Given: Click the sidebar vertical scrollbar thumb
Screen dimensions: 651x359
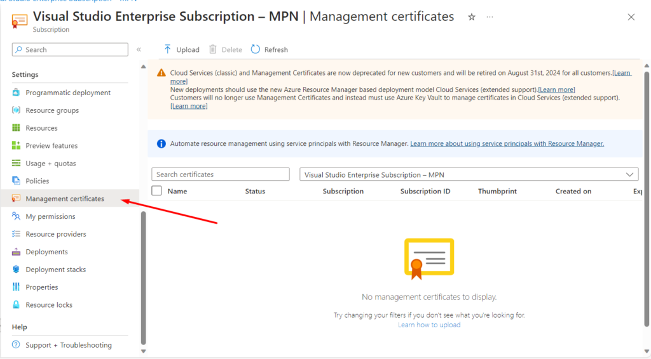Looking at the screenshot, I should [x=143, y=278].
